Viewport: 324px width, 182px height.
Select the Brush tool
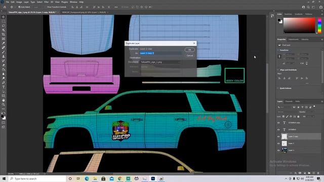(x=4, y=52)
